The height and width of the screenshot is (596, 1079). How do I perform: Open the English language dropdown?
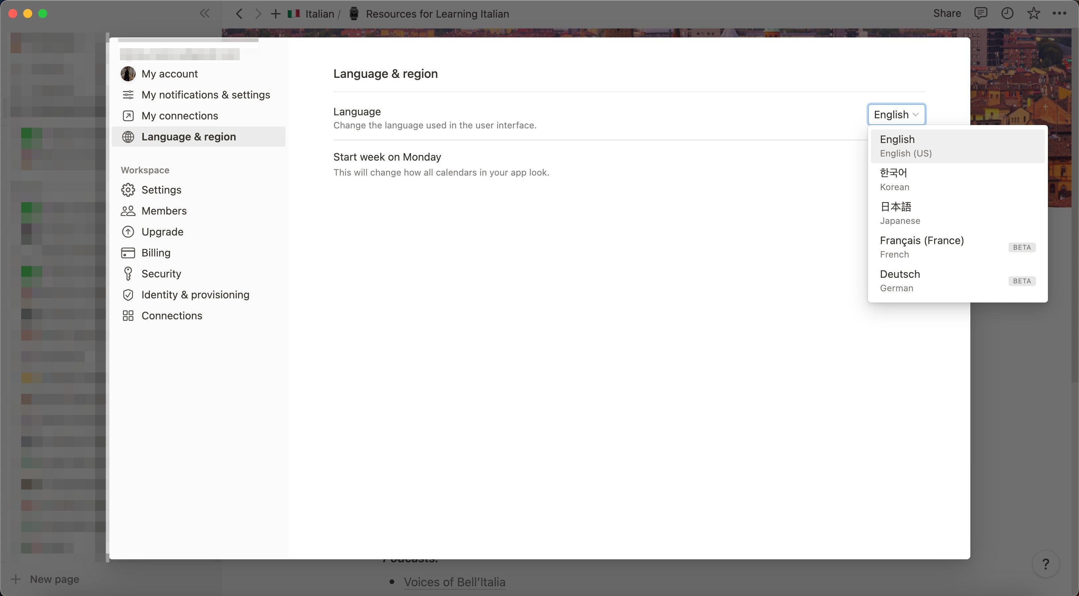(896, 114)
